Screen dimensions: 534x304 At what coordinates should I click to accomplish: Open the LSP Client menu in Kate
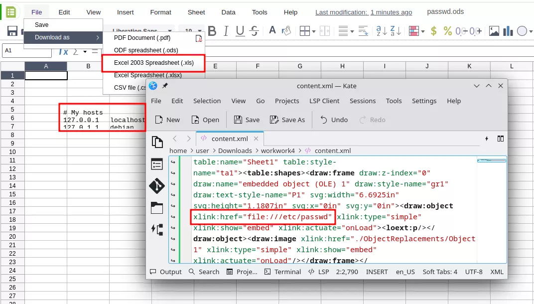324,101
